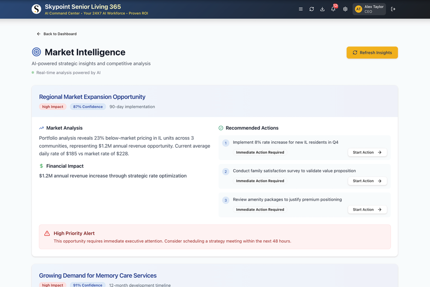Click Review amenity packages text
The height and width of the screenshot is (287, 430).
click(287, 200)
